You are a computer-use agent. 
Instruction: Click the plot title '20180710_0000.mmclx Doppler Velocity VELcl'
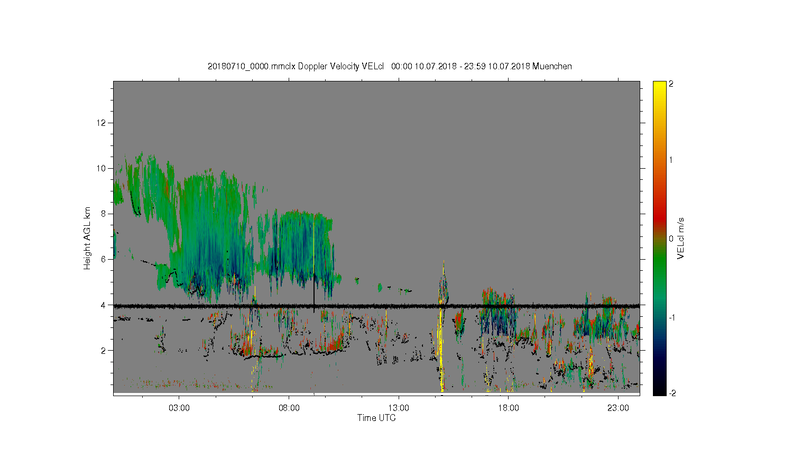pos(296,67)
